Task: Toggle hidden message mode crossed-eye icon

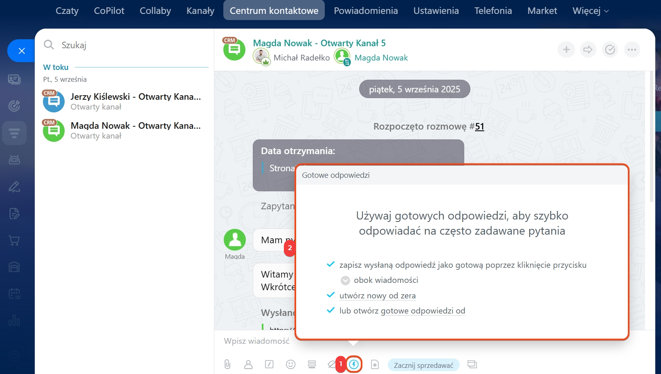Action: pos(331,364)
